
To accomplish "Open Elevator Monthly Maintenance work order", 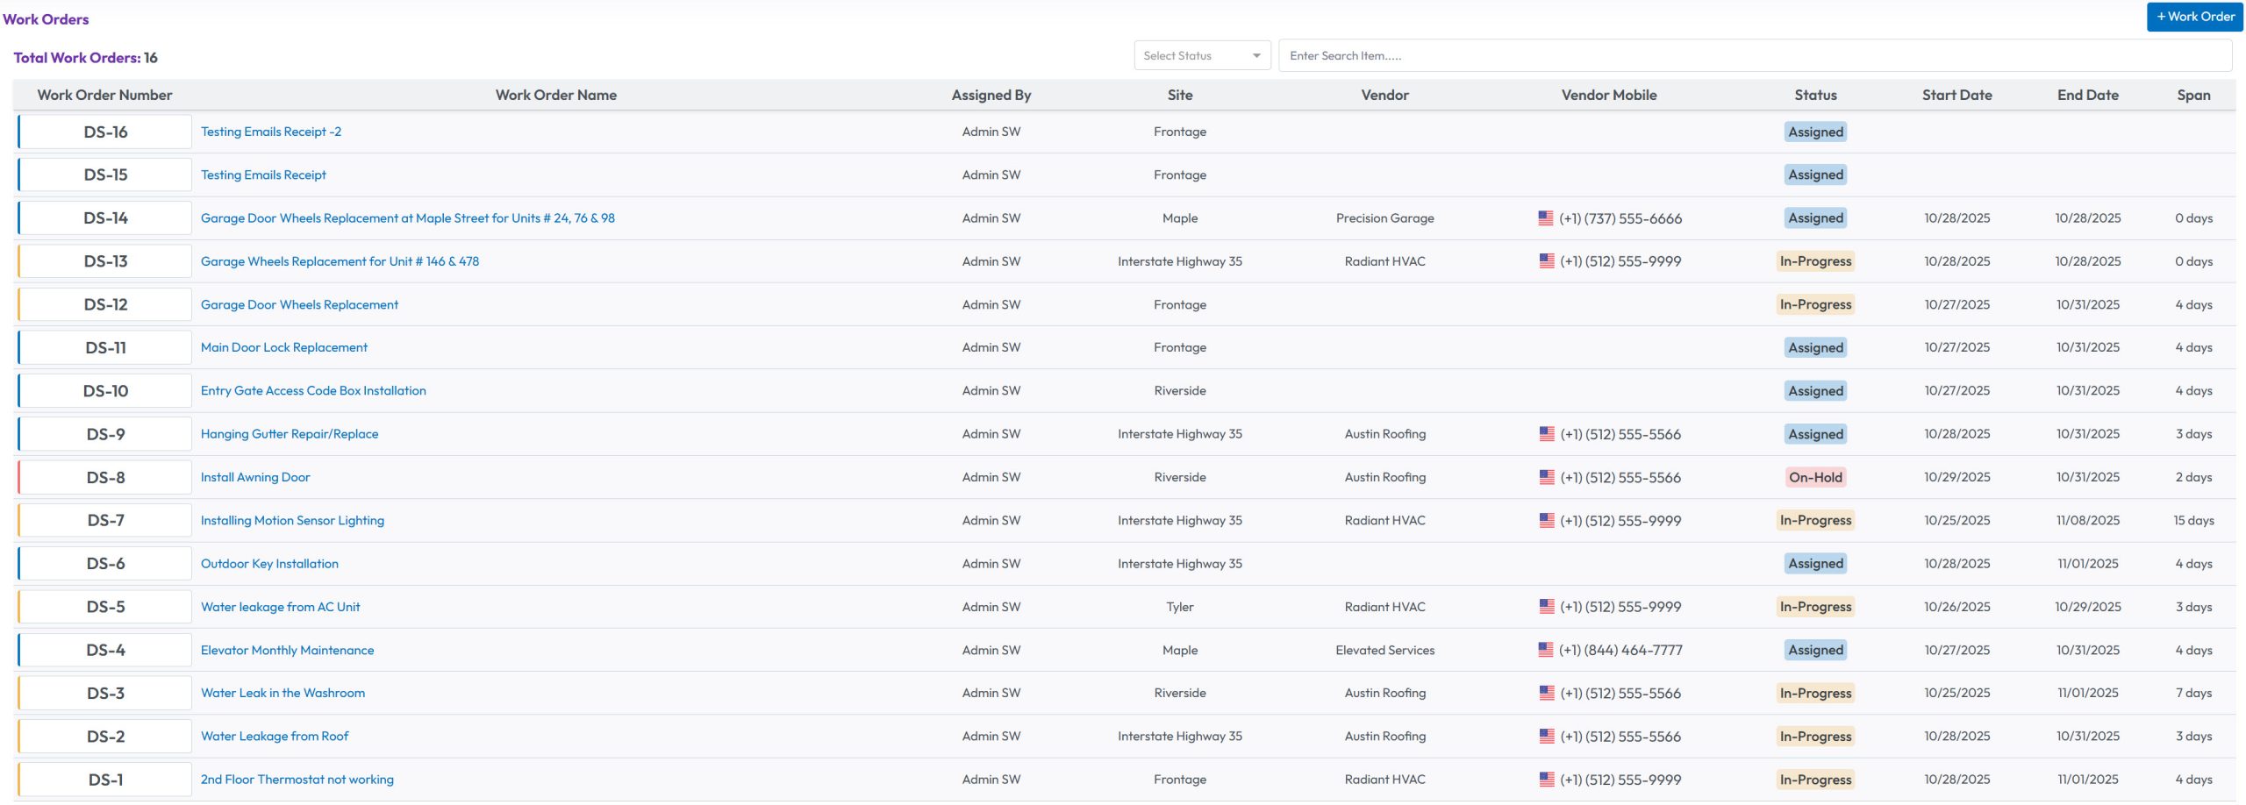I will 287,650.
